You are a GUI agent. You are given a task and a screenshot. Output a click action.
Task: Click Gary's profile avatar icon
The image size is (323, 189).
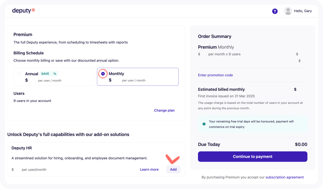[x=288, y=11]
